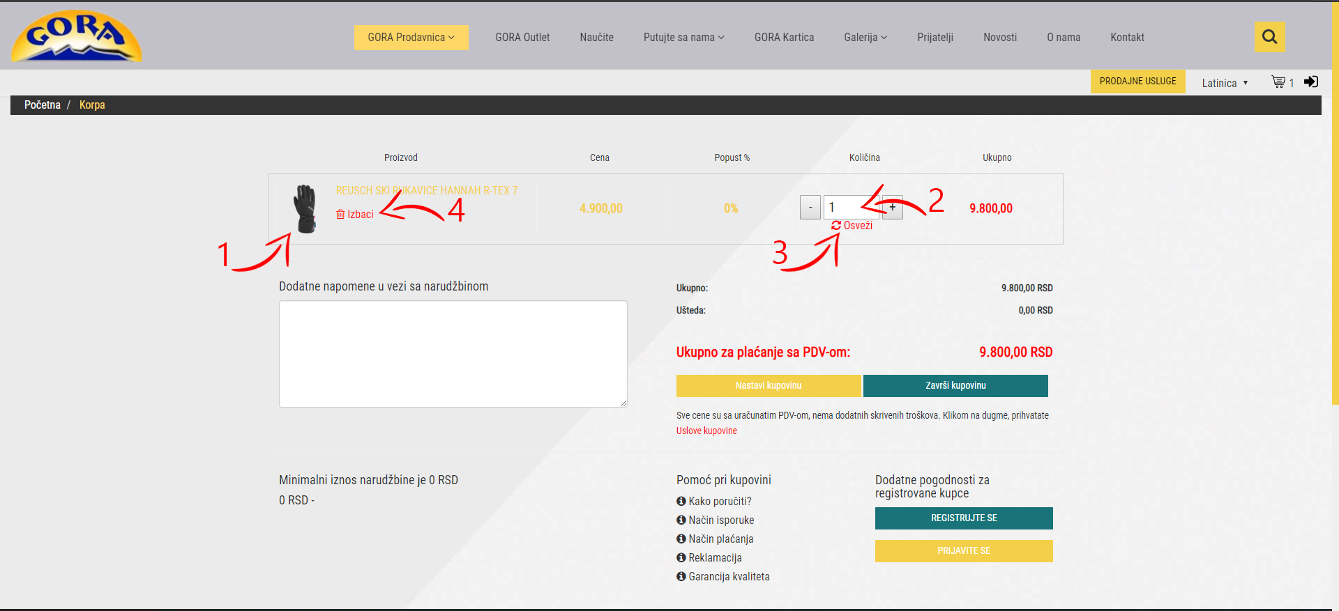Open the Latinica script dropdown
The height and width of the screenshot is (611, 1339).
tap(1225, 83)
